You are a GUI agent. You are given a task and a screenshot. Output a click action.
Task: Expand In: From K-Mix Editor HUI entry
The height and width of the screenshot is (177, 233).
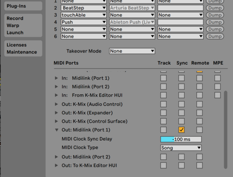(56, 95)
